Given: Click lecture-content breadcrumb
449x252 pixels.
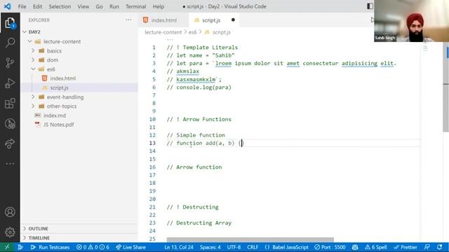Looking at the screenshot, I should tap(163, 32).
